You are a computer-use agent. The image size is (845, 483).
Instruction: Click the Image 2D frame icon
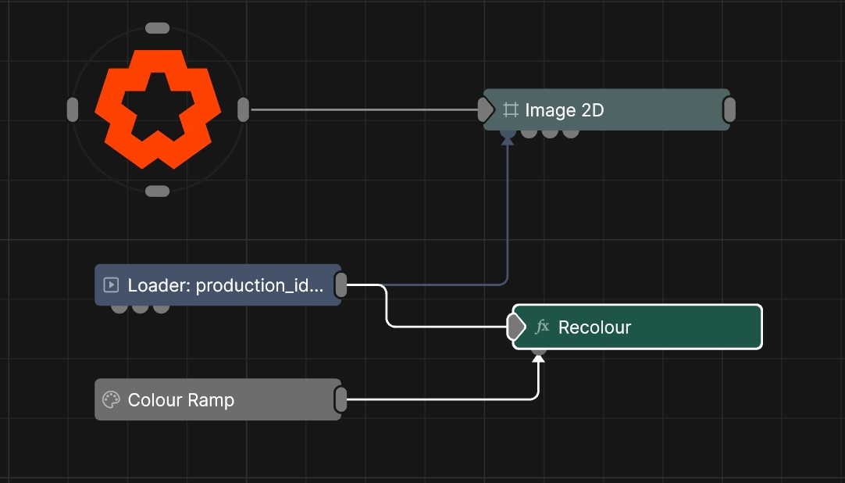tap(511, 110)
